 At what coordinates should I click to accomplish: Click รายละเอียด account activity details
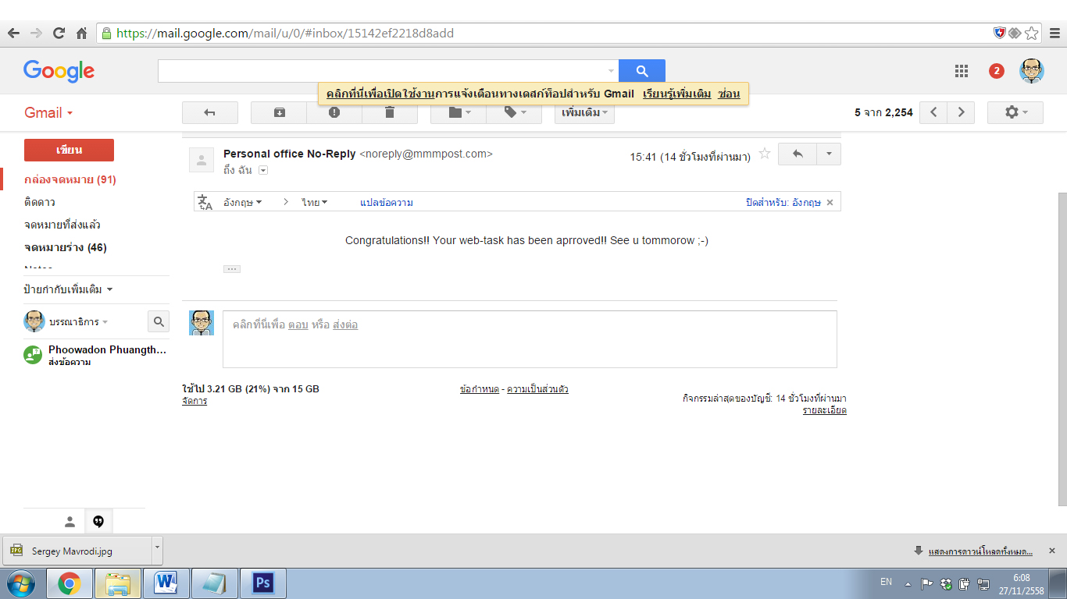point(825,410)
